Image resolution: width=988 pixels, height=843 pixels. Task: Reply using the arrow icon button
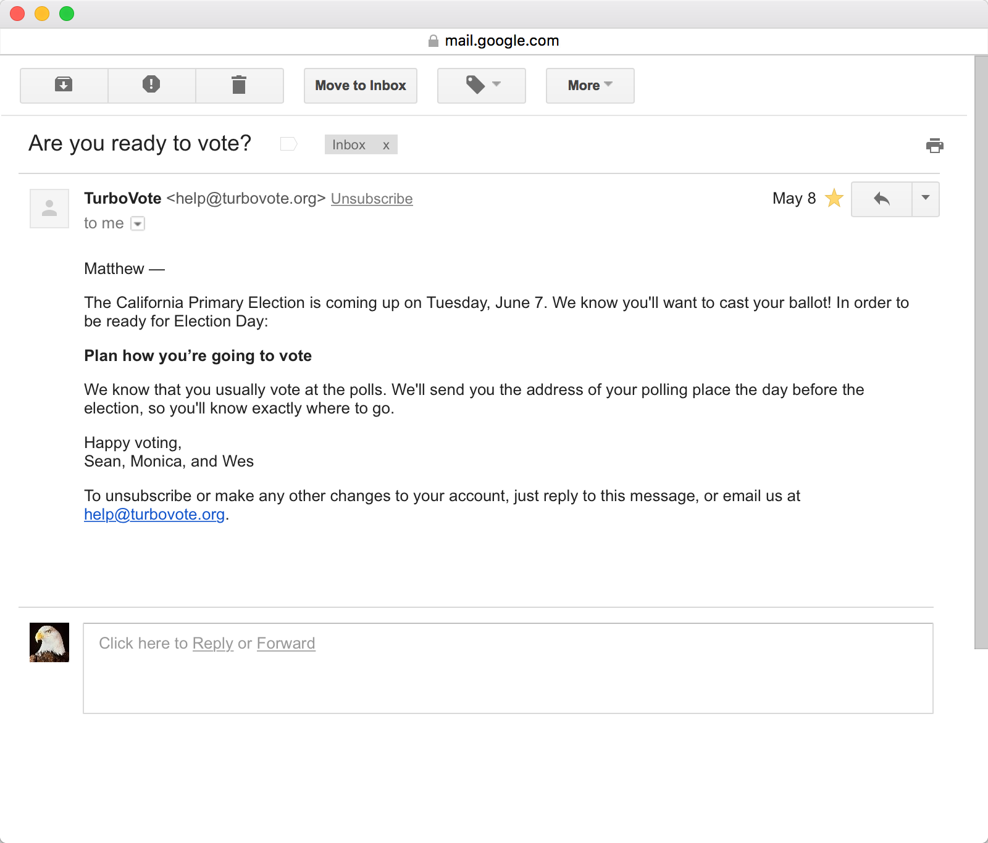click(882, 199)
